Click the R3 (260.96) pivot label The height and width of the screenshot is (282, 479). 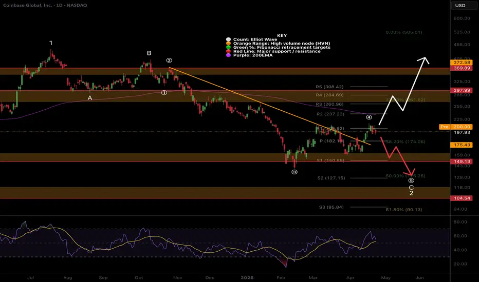coord(329,104)
